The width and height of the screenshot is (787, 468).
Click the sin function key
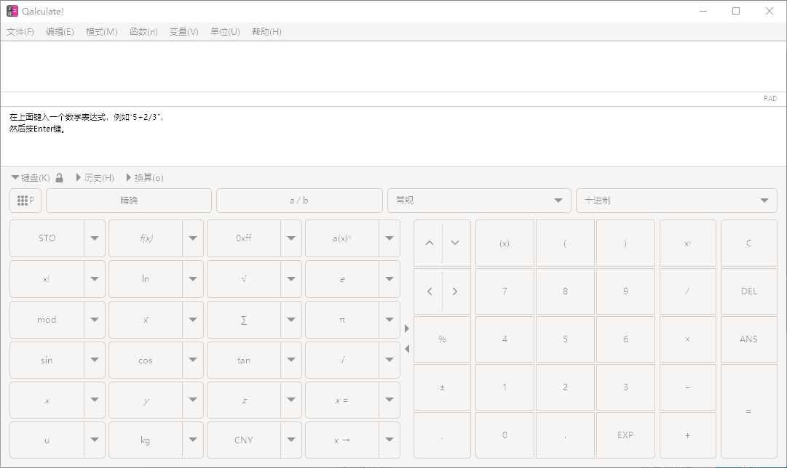coord(47,360)
